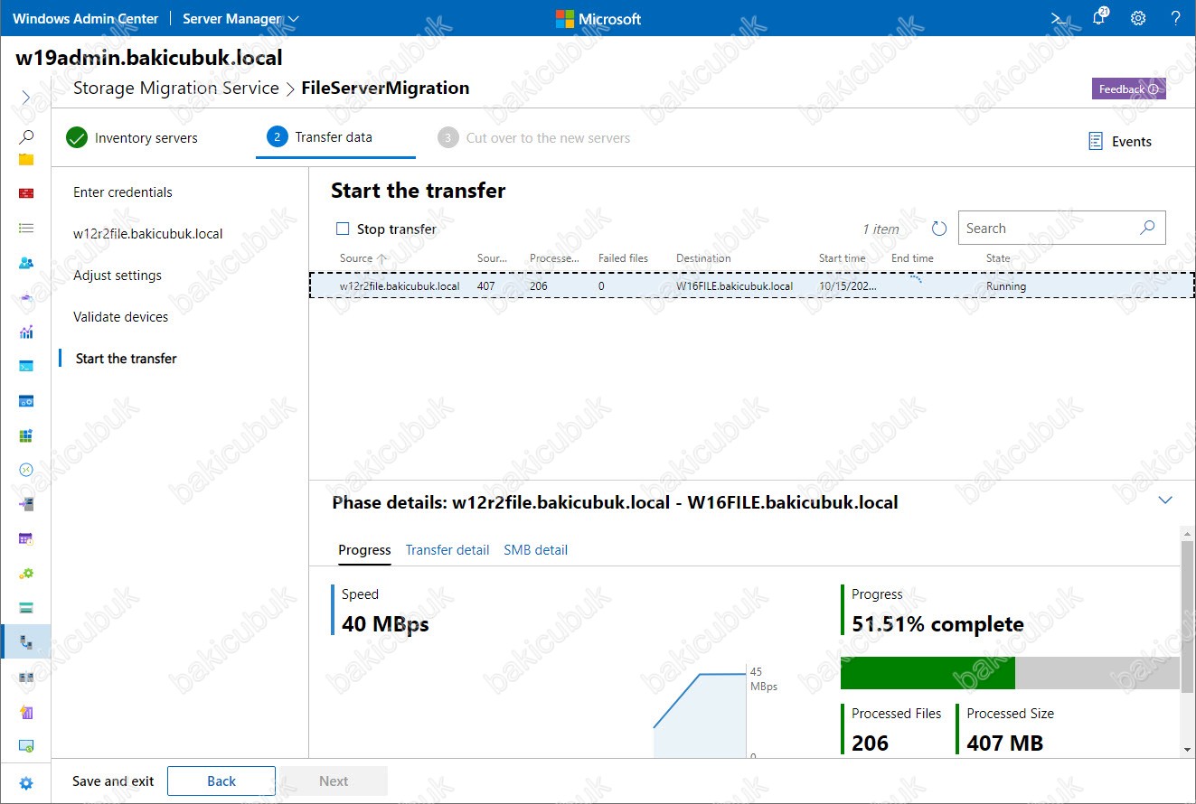Viewport: 1196px width, 804px height.
Task: Select the highlighted Storage Migration Service icon
Action: tap(26, 642)
